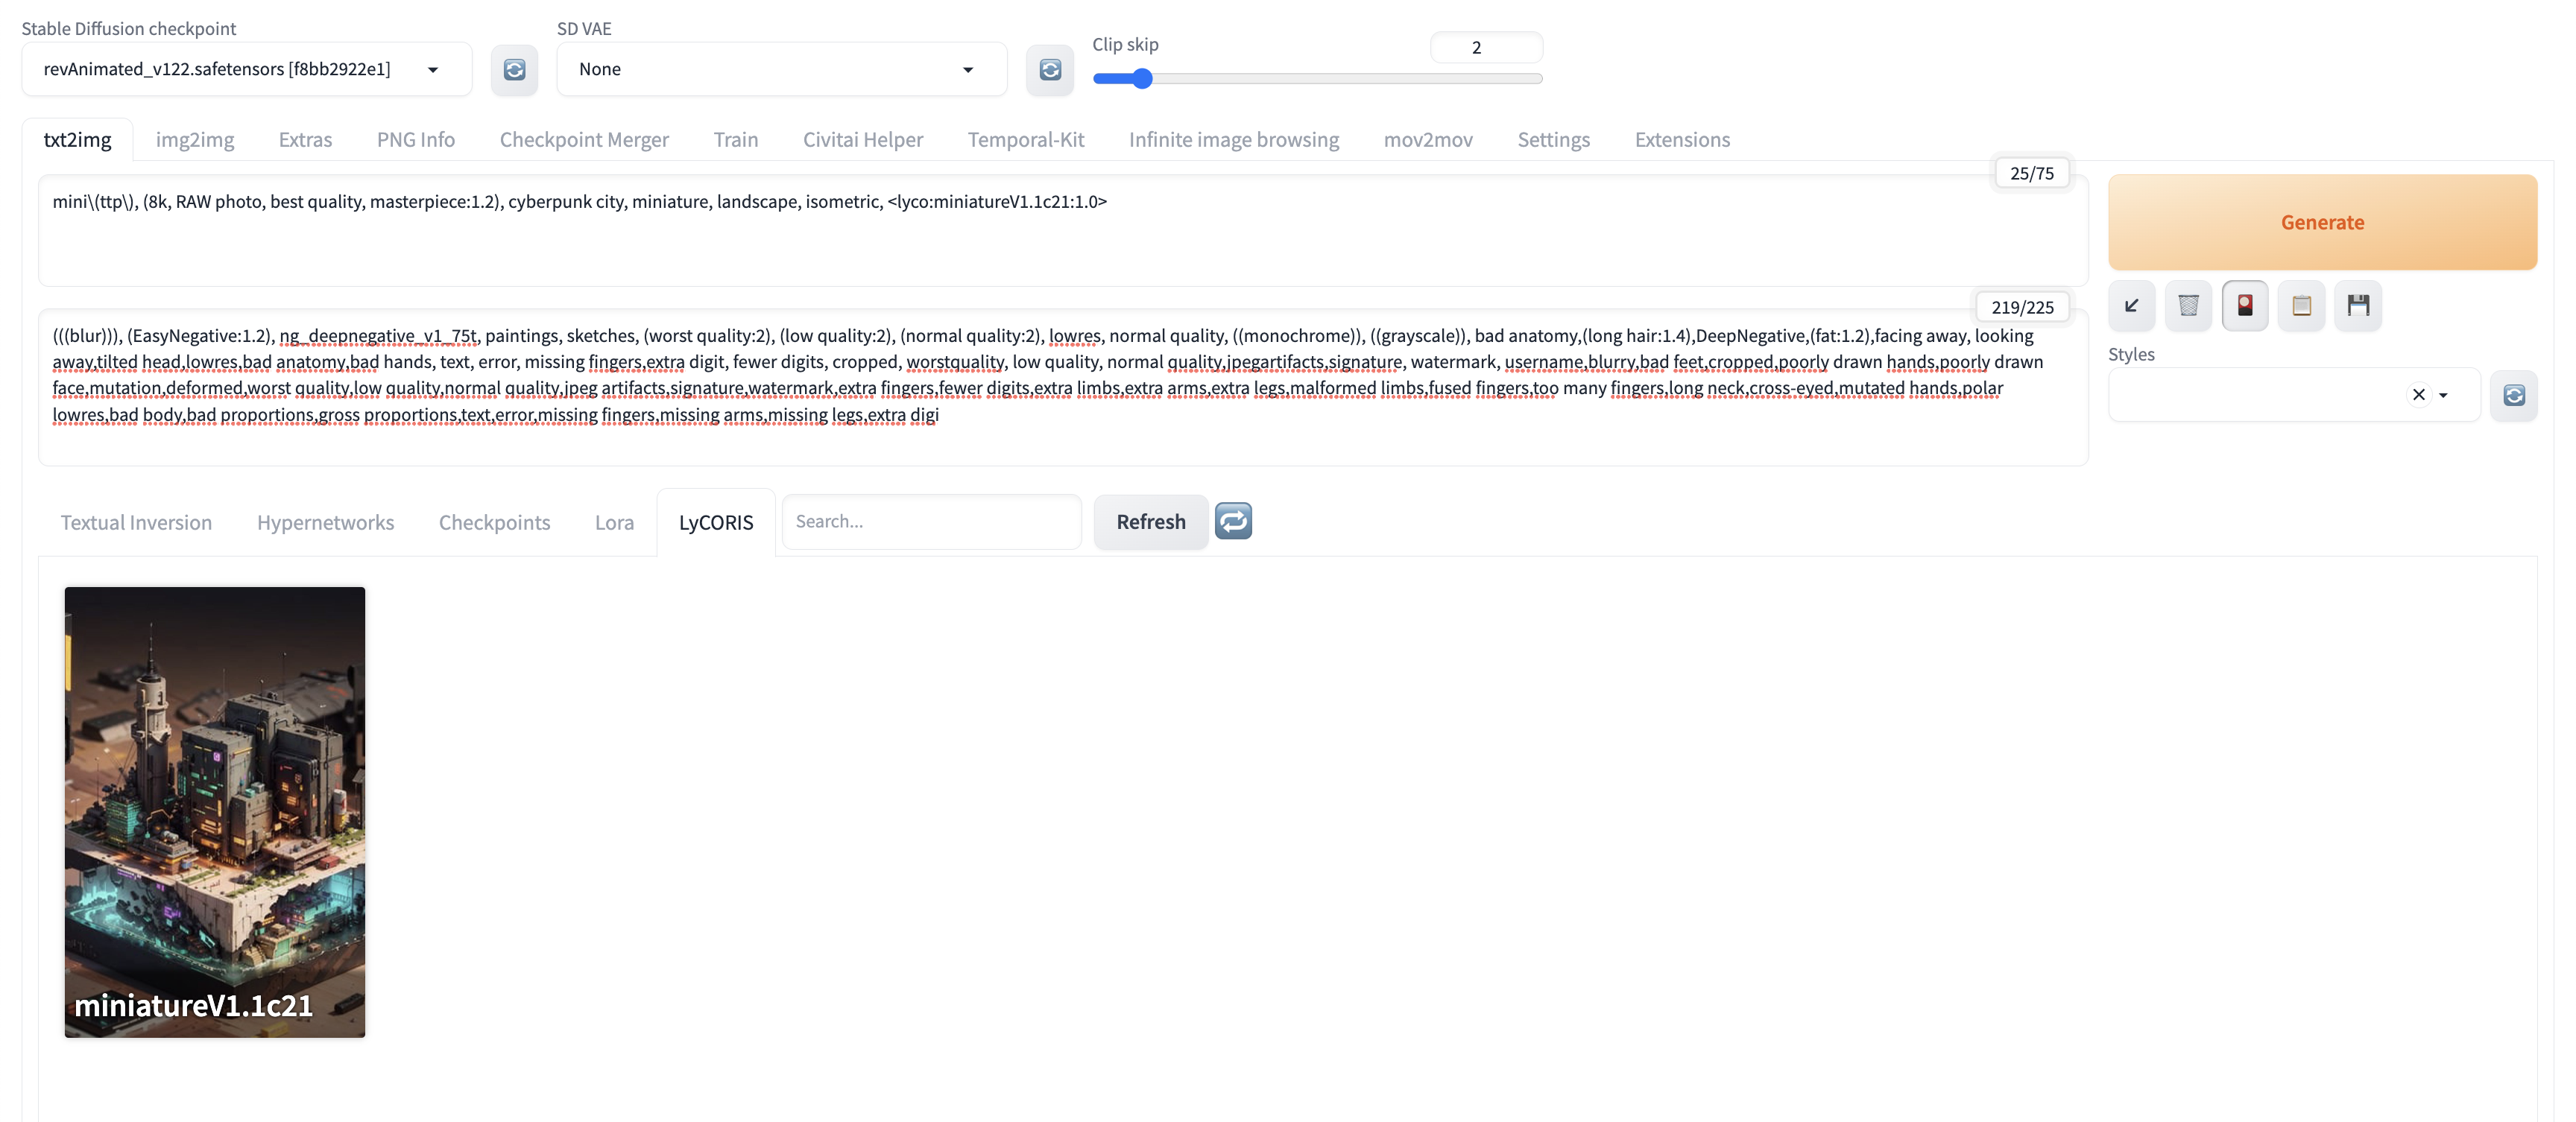Image resolution: width=2576 pixels, height=1122 pixels.
Task: Open the Lora extra networks tab
Action: coord(614,522)
